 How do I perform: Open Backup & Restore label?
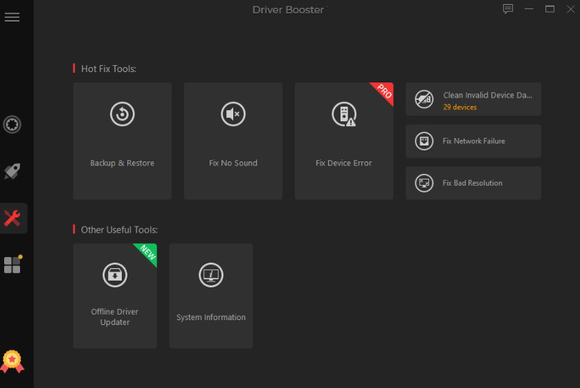(122, 163)
